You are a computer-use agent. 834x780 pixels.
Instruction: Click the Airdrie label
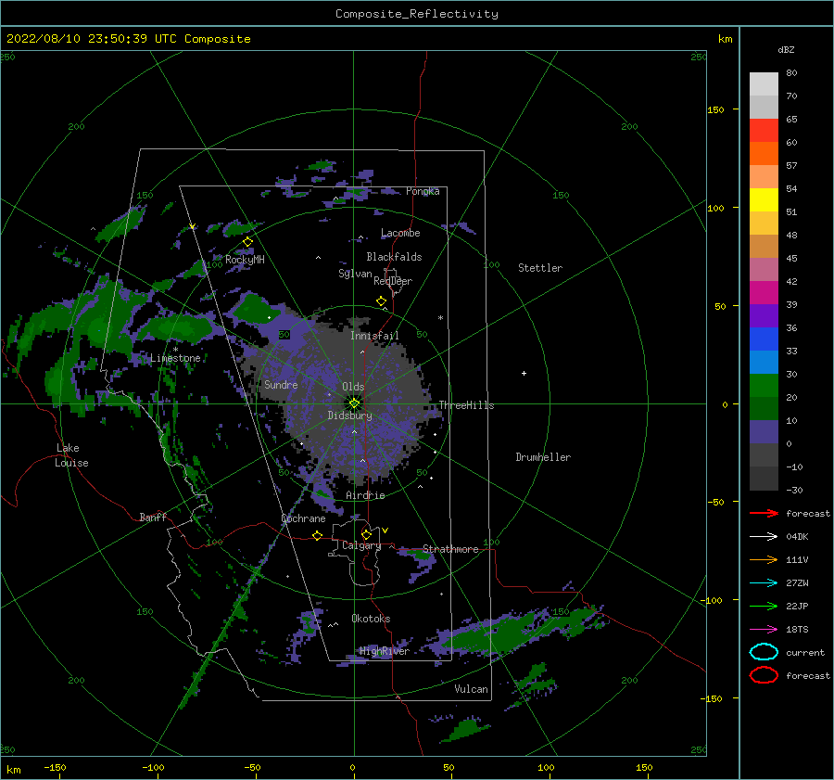[365, 495]
